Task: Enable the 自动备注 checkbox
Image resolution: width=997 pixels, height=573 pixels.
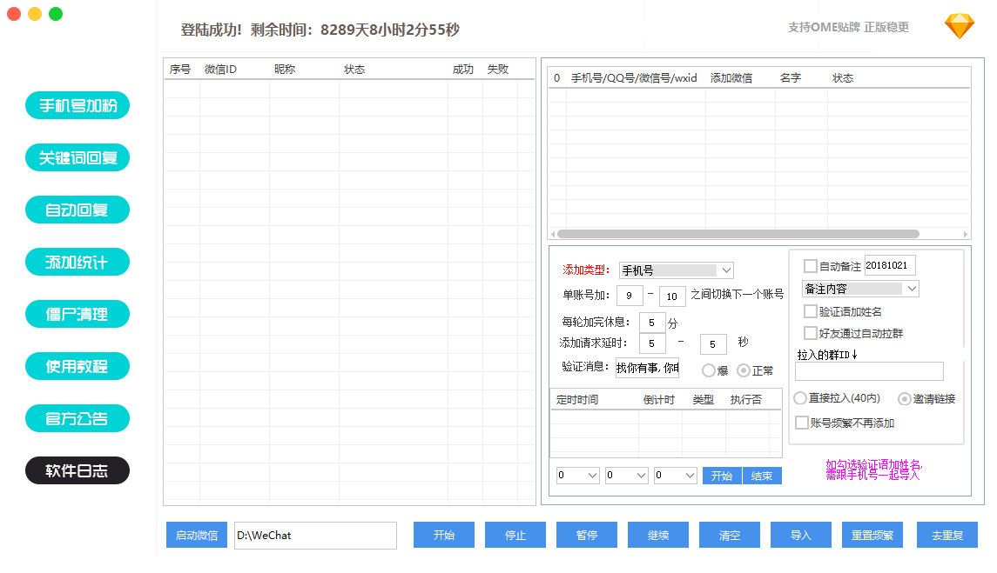Action: point(811,266)
